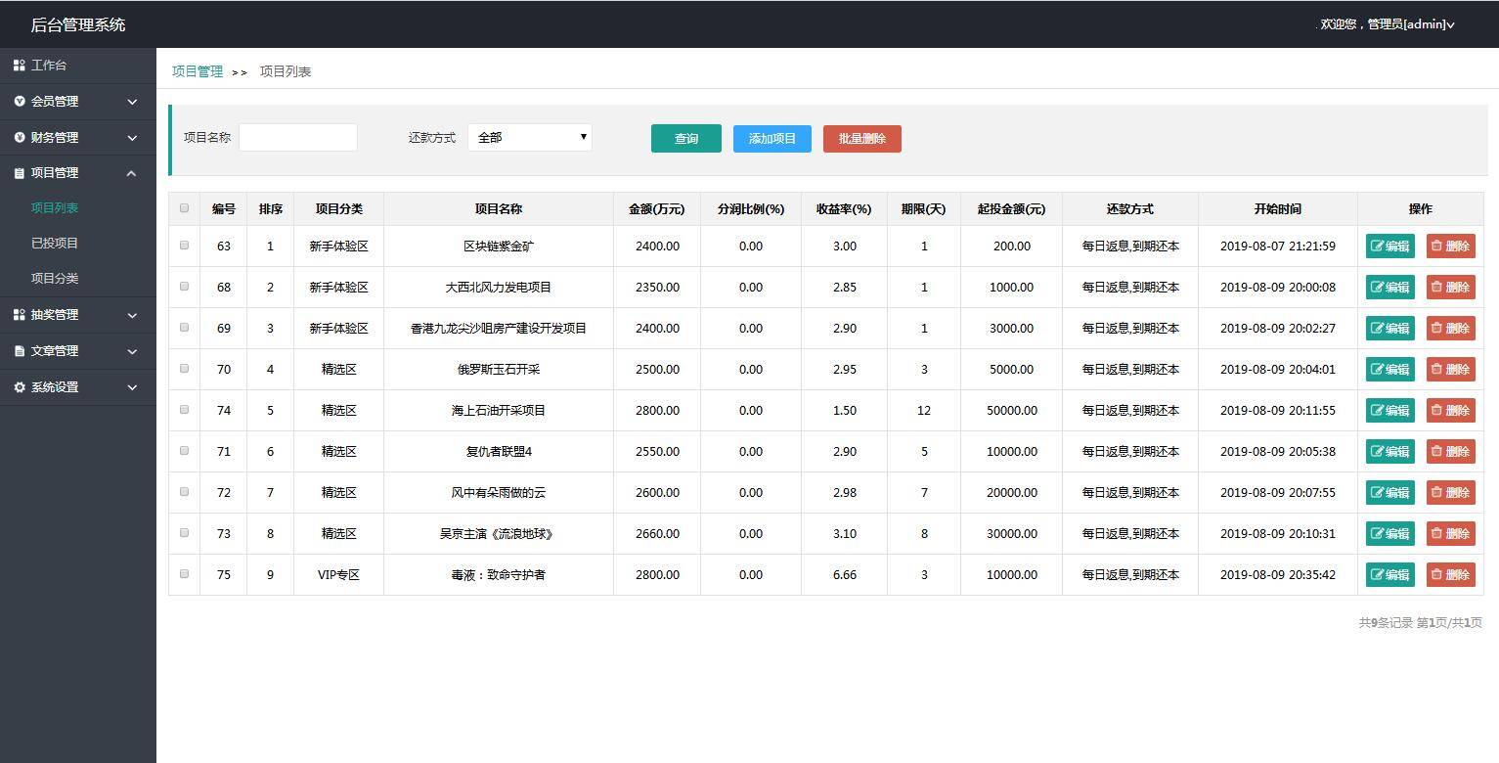
Task: Click the 抽奖管理 lottery icon
Action: [20, 314]
